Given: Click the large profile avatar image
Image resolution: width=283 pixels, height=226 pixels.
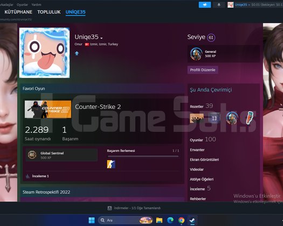Looking at the screenshot, I should tap(44, 53).
